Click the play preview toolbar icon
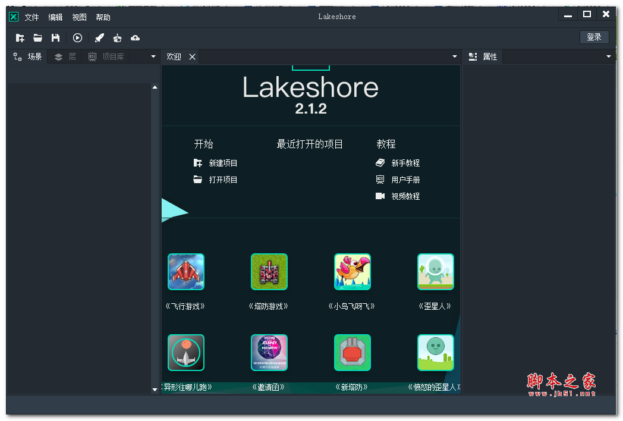 click(x=77, y=38)
